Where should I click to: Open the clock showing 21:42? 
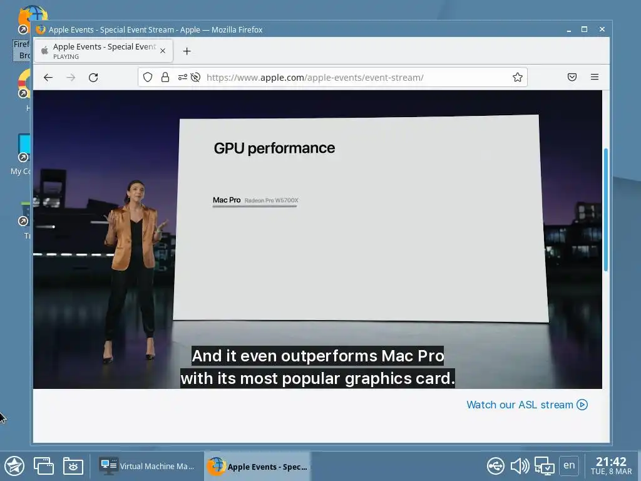[611, 466]
